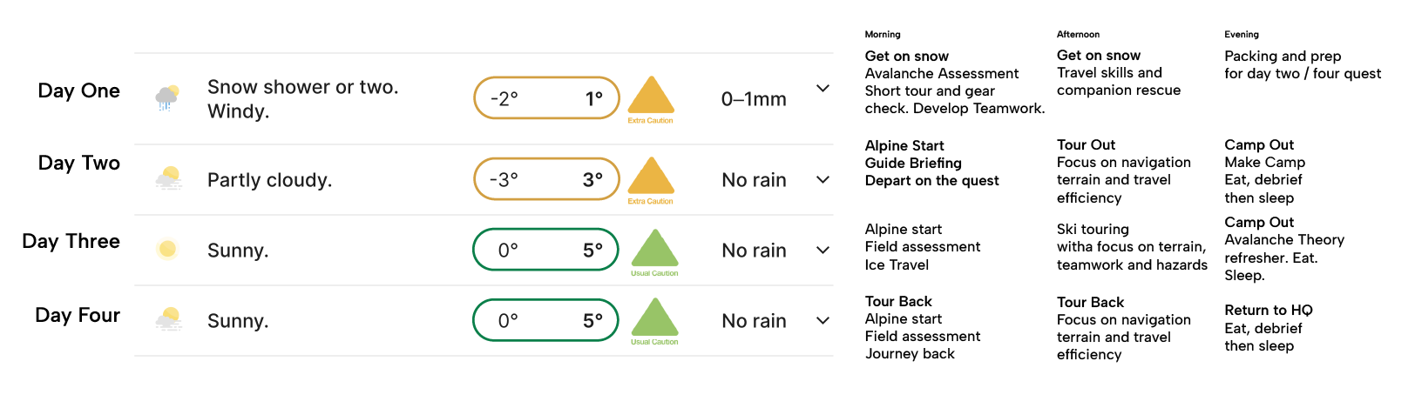The width and height of the screenshot is (1415, 408).
Task: Click the Day One 0–1mm rainfall label
Action: (754, 99)
